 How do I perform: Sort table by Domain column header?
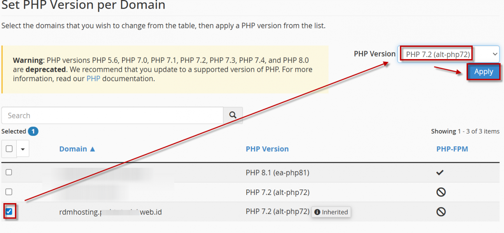[x=73, y=149]
